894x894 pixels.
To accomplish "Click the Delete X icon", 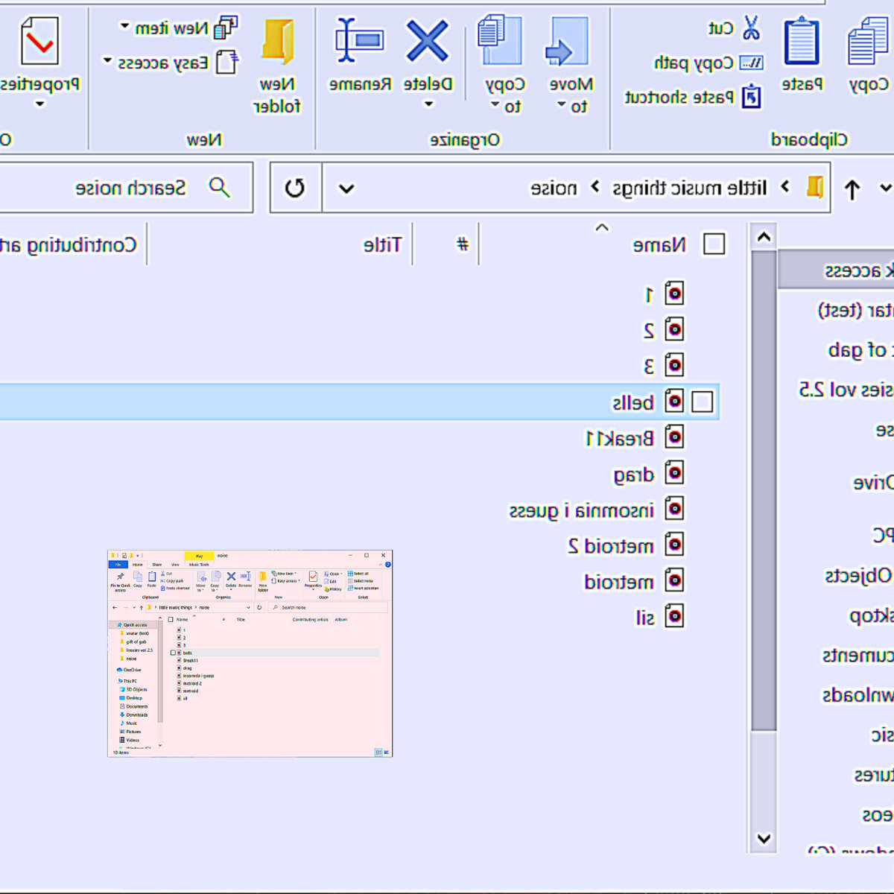I will tap(428, 42).
